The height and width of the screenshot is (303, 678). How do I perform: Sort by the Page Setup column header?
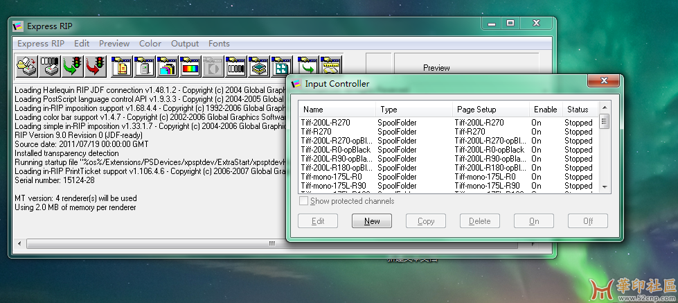click(490, 110)
